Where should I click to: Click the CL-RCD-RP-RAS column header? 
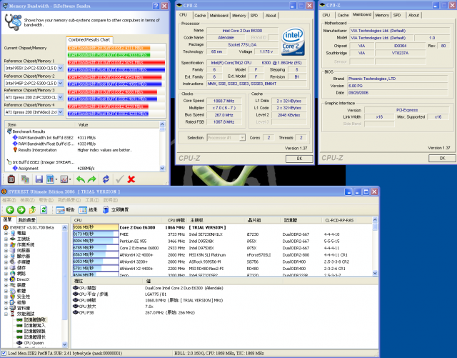(339, 220)
